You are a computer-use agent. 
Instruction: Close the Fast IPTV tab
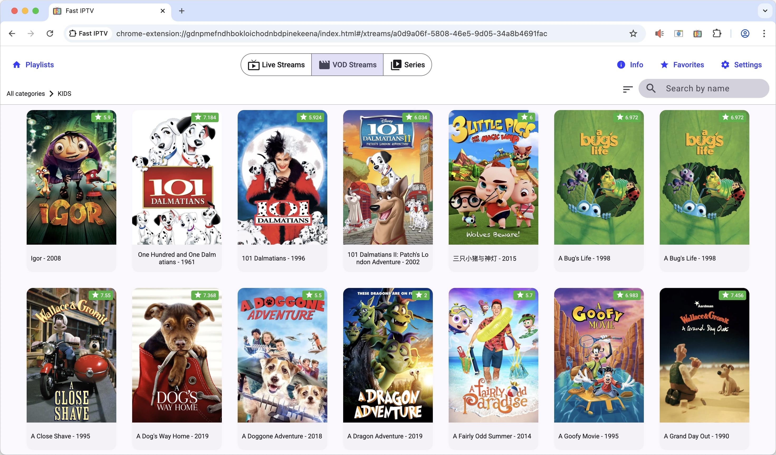pos(163,11)
